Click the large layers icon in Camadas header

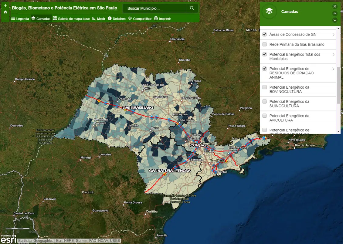point(269,11)
